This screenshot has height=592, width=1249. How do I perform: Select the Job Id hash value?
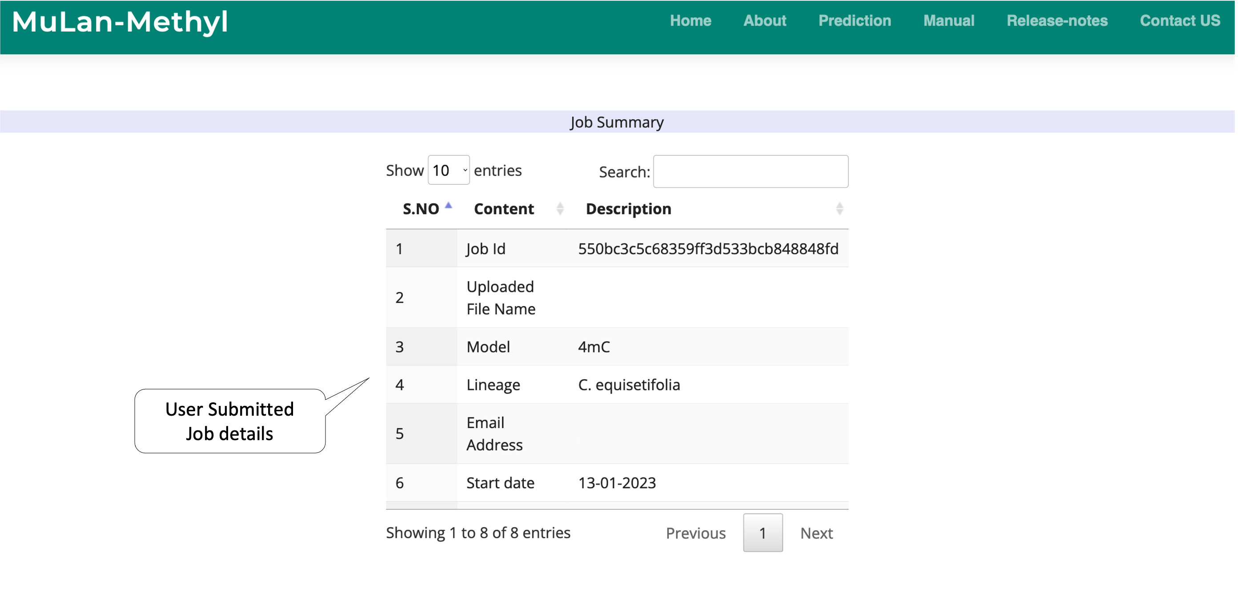[708, 249]
